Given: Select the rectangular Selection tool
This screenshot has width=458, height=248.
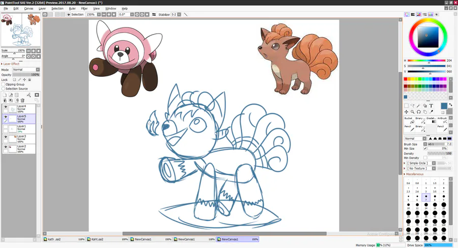Looking at the screenshot, I should (x=406, y=105).
